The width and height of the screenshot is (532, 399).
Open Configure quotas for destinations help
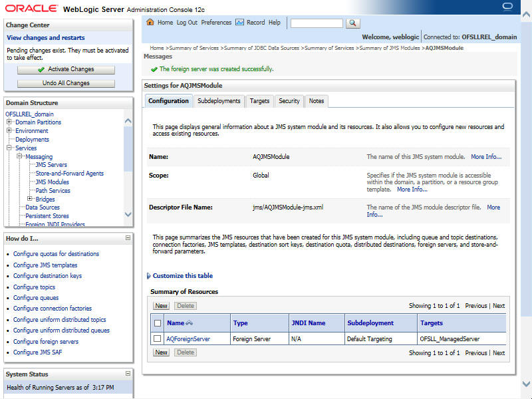tap(56, 254)
